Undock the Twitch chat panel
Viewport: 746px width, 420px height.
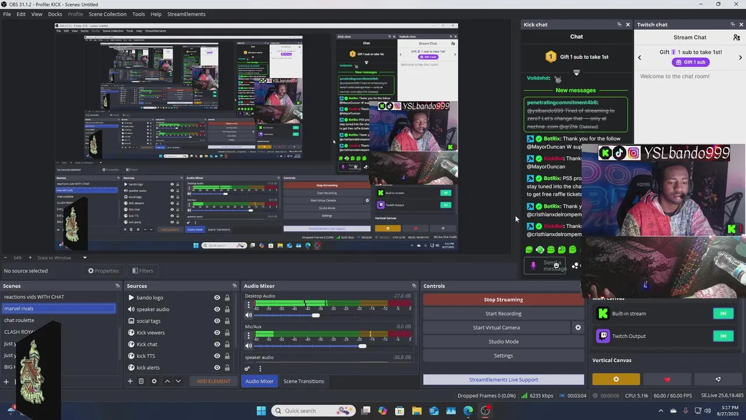click(733, 24)
